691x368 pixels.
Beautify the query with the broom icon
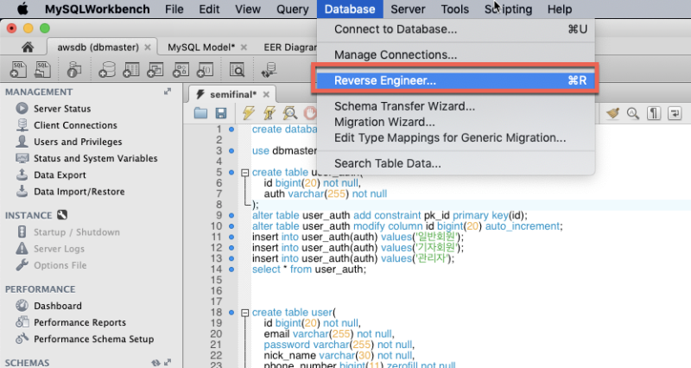(612, 113)
